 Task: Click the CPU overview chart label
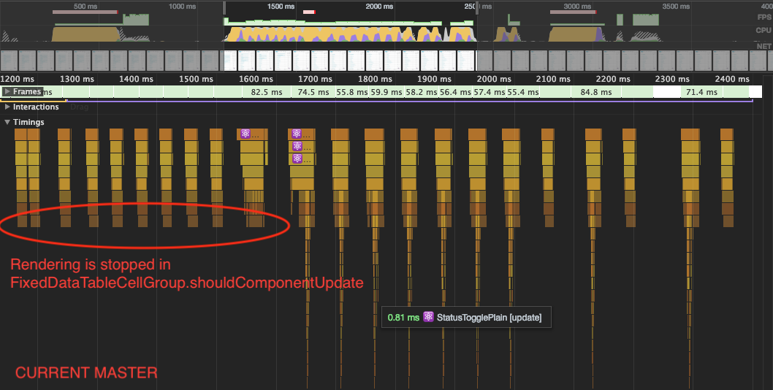tap(764, 30)
